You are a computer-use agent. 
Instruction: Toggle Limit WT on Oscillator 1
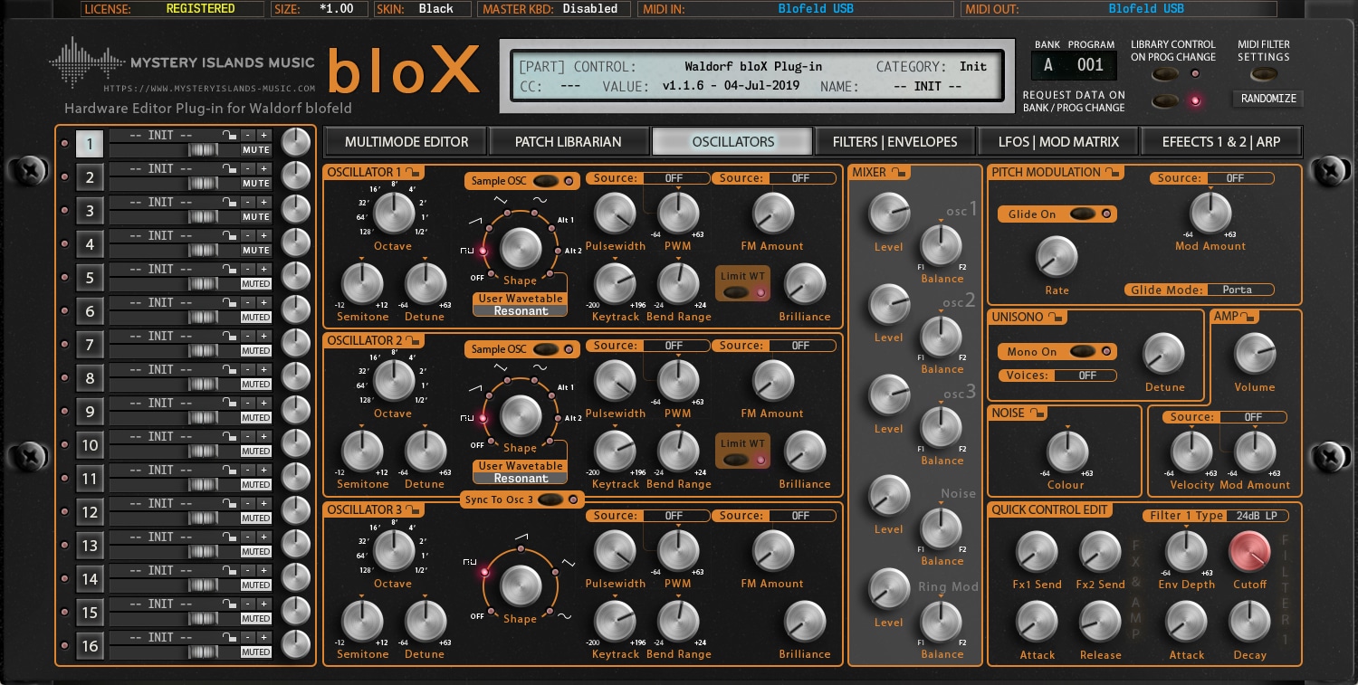pyautogui.click(x=737, y=291)
